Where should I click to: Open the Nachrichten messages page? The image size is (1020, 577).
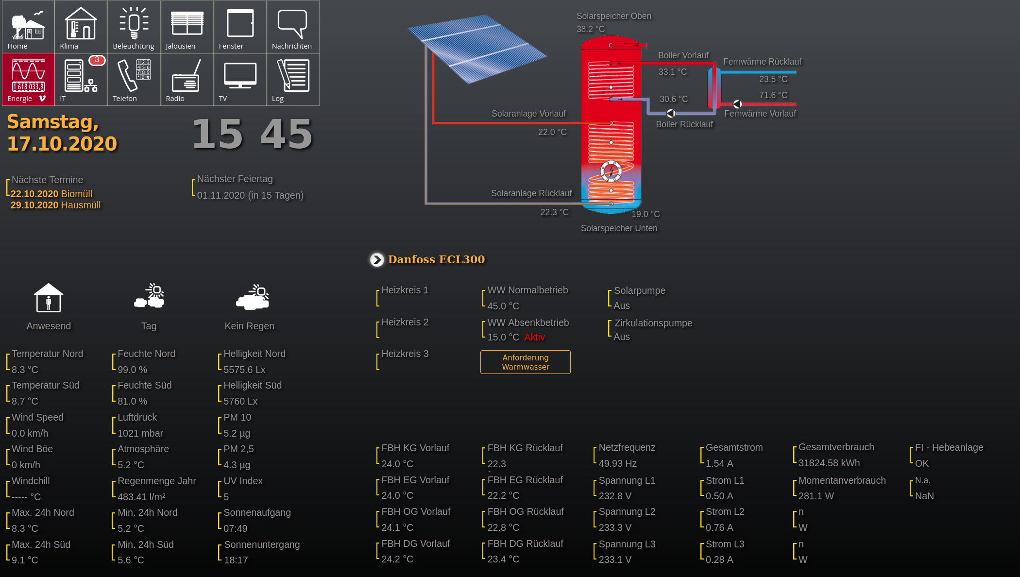tap(292, 27)
